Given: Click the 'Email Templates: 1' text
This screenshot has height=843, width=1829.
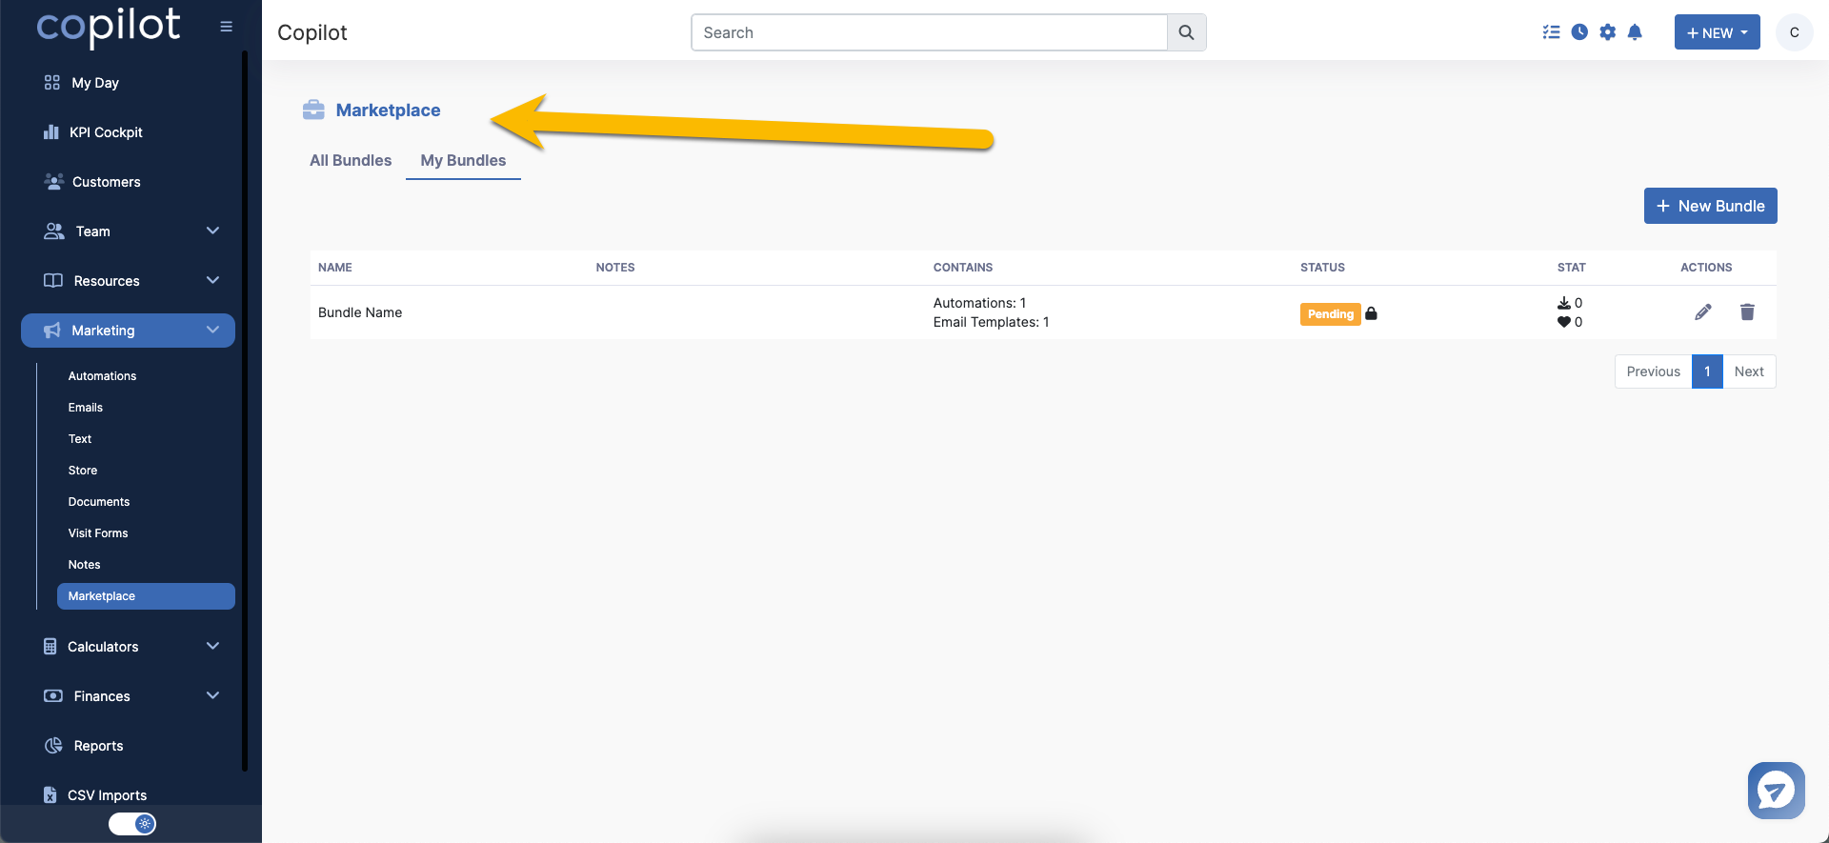Looking at the screenshot, I should (991, 322).
